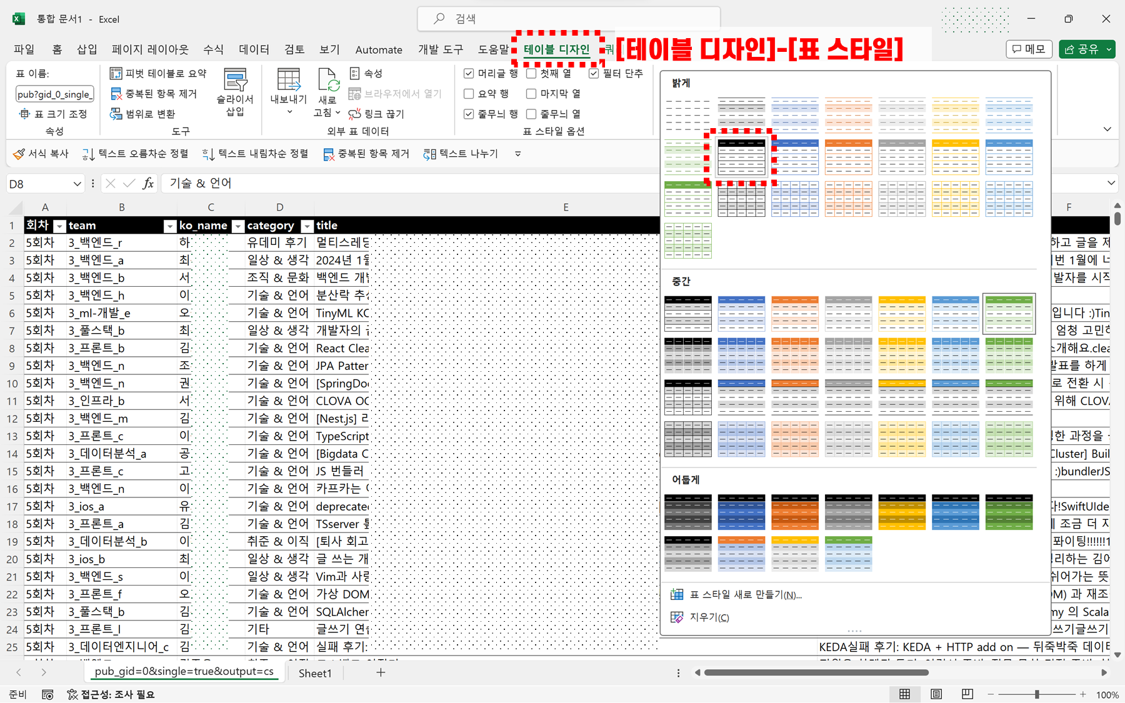
Task: Toggle First Column (첫째 열) checkbox
Action: [x=531, y=74]
